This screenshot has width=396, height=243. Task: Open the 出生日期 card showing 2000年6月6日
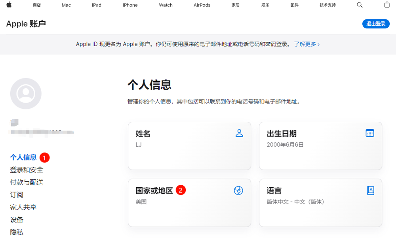point(320,146)
